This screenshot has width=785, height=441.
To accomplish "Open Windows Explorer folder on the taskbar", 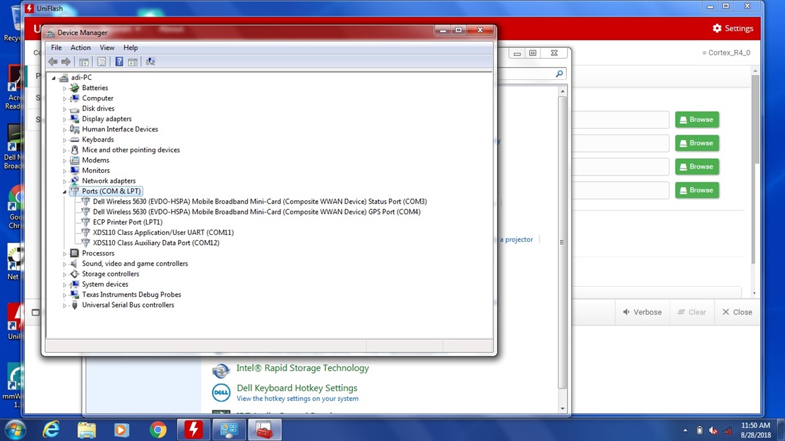I will (x=87, y=430).
